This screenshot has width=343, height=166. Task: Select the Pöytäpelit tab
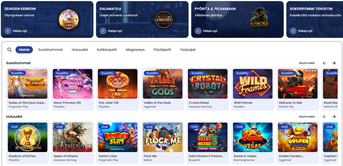click(162, 50)
